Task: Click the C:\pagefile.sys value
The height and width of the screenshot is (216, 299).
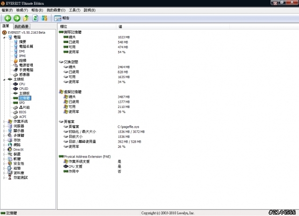Action: point(128,127)
